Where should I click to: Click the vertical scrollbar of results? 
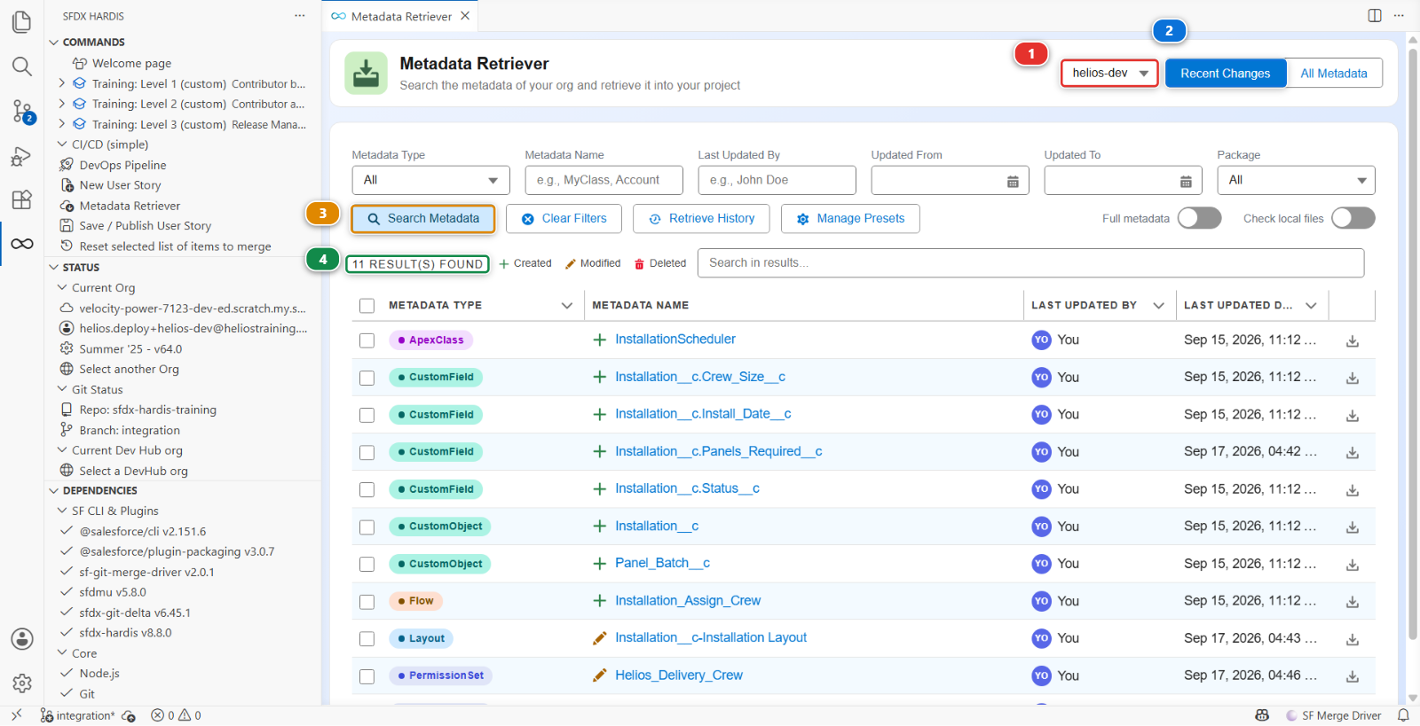click(1413, 344)
